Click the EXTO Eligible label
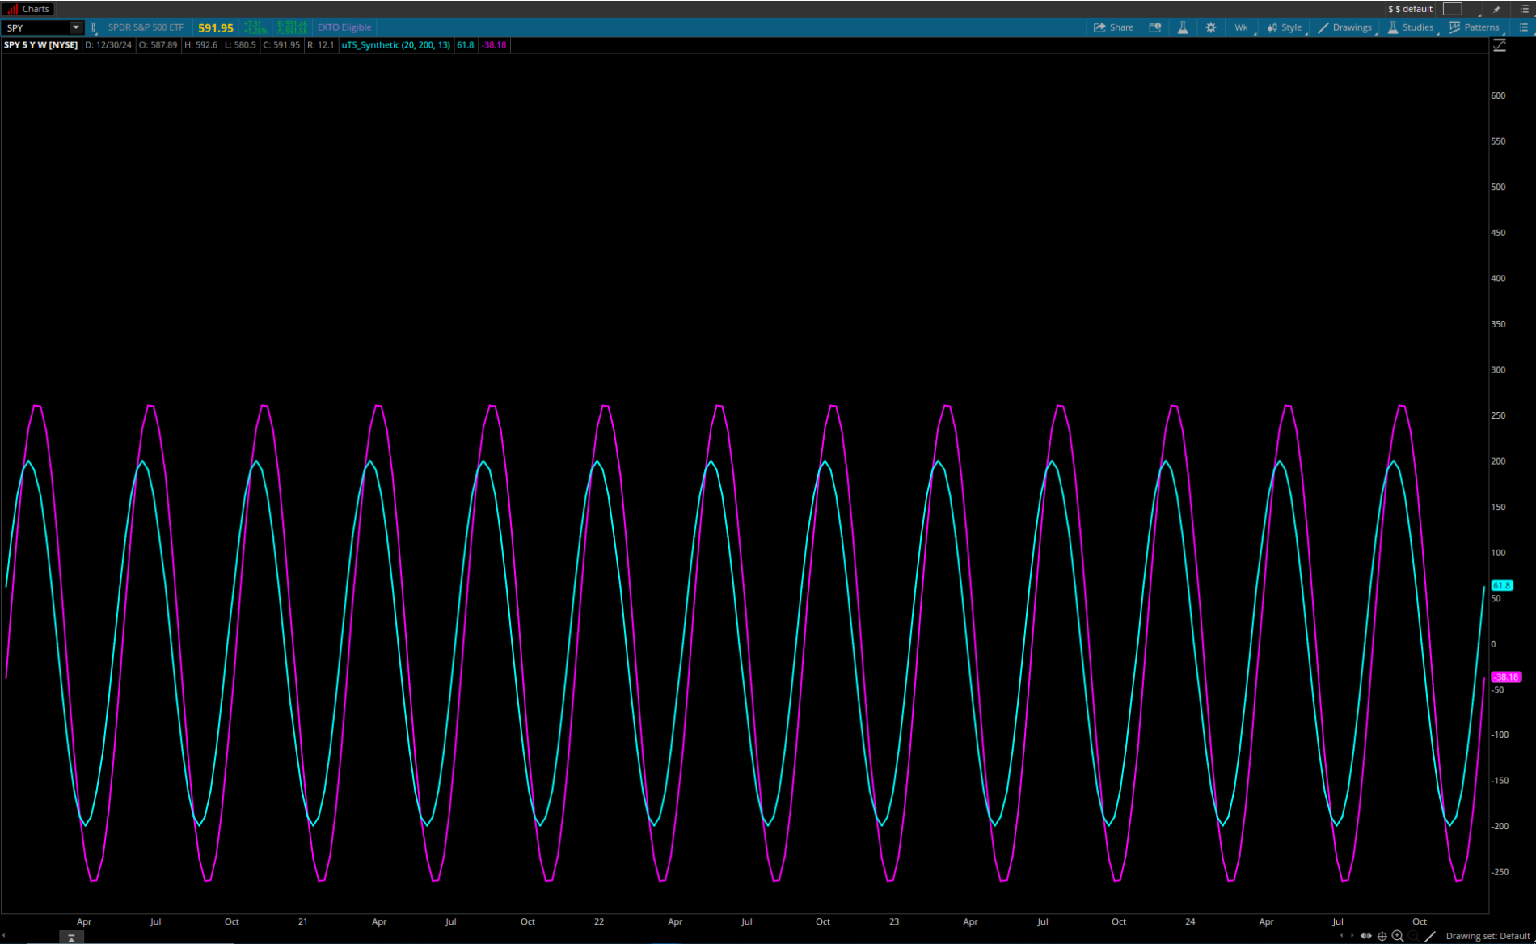1536x944 pixels. point(344,27)
